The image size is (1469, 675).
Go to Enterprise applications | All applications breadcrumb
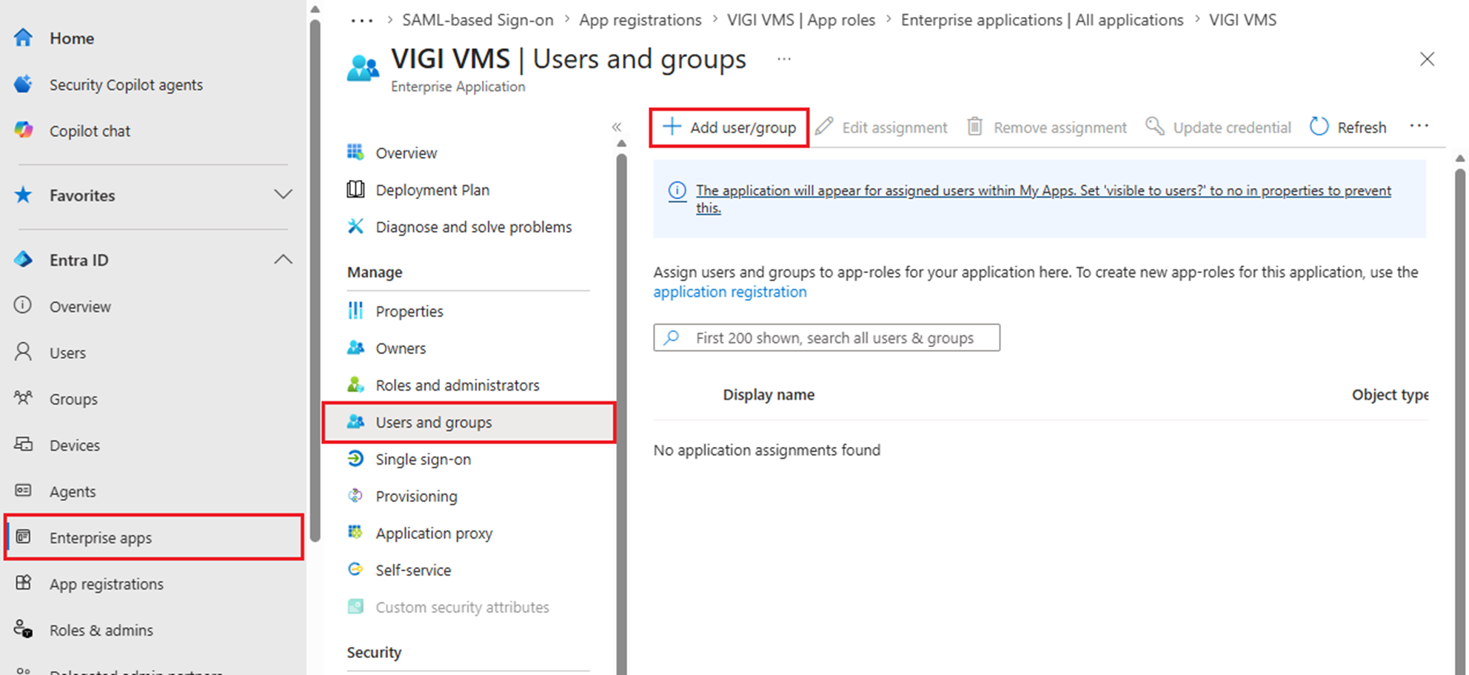coord(1042,20)
